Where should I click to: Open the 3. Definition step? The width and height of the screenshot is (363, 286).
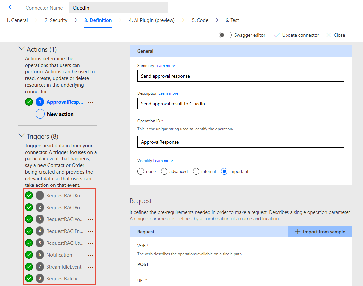(98, 20)
